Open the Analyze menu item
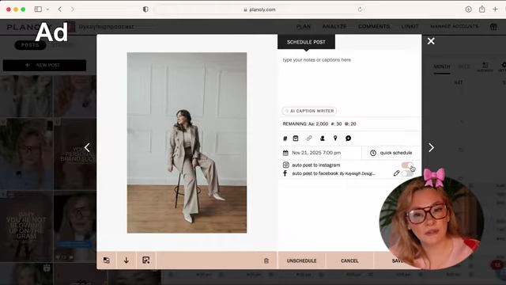 (334, 26)
